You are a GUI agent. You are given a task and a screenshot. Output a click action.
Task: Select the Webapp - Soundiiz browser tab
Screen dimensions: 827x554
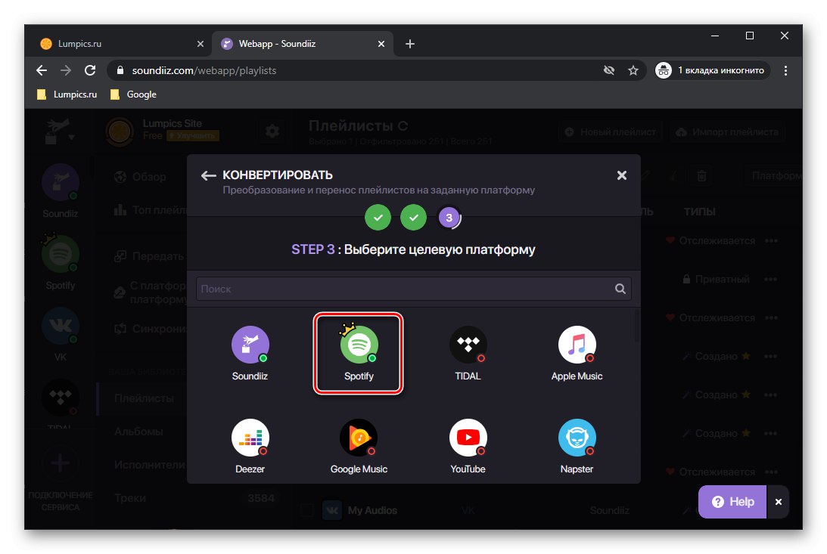303,44
